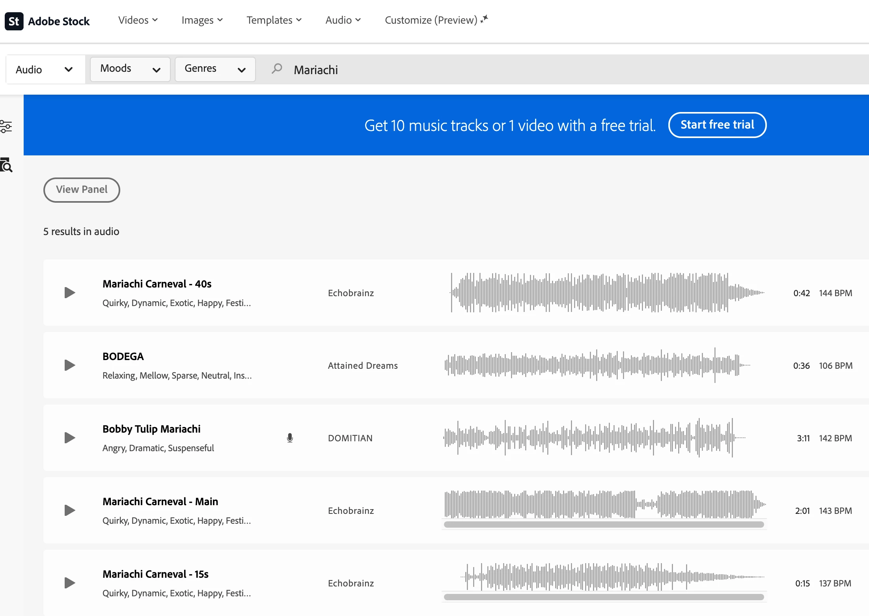Play the BODEGA track
This screenshot has width=869, height=616.
(x=70, y=365)
